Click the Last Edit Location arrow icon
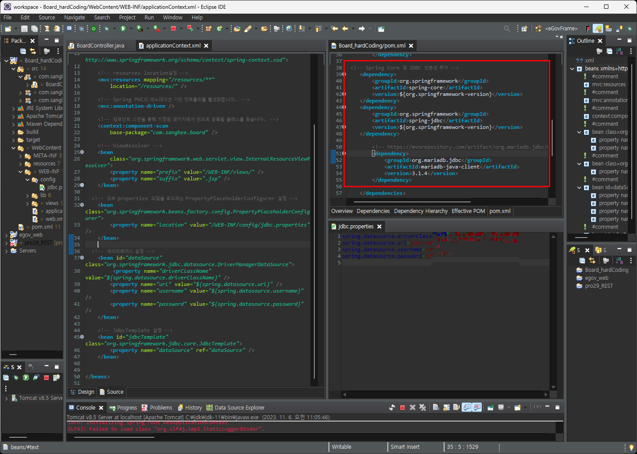This screenshot has width=637, height=454. 335,29
